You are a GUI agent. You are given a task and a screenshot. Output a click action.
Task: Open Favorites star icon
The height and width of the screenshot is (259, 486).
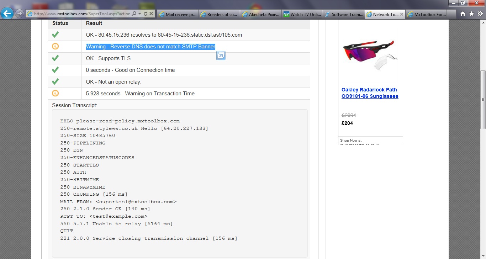471,14
